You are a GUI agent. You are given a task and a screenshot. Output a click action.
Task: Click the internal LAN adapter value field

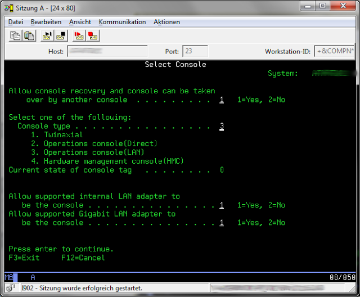222,205
